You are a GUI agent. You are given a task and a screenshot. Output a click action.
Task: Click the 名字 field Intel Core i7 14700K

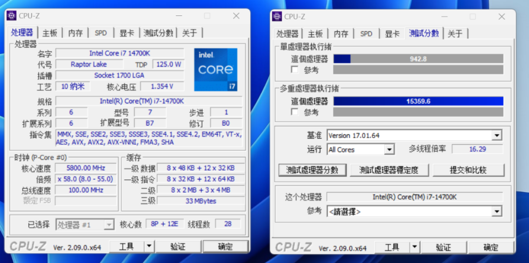point(120,53)
